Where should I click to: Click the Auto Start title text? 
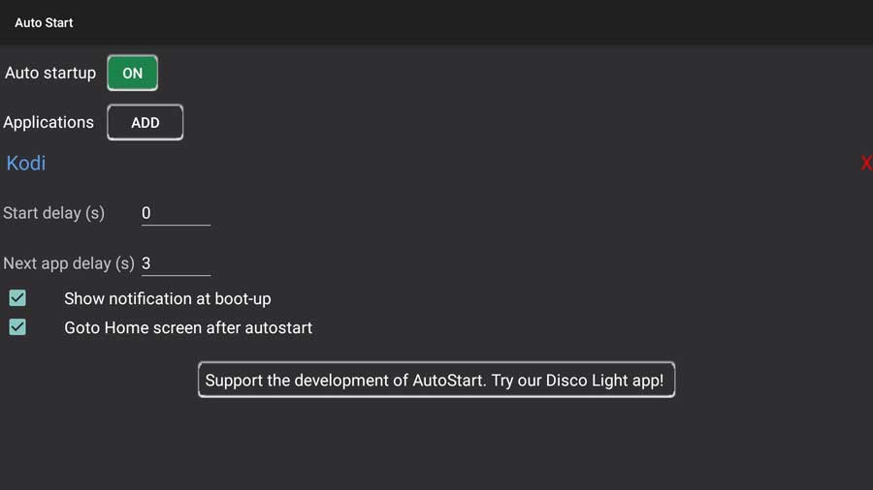coord(44,23)
